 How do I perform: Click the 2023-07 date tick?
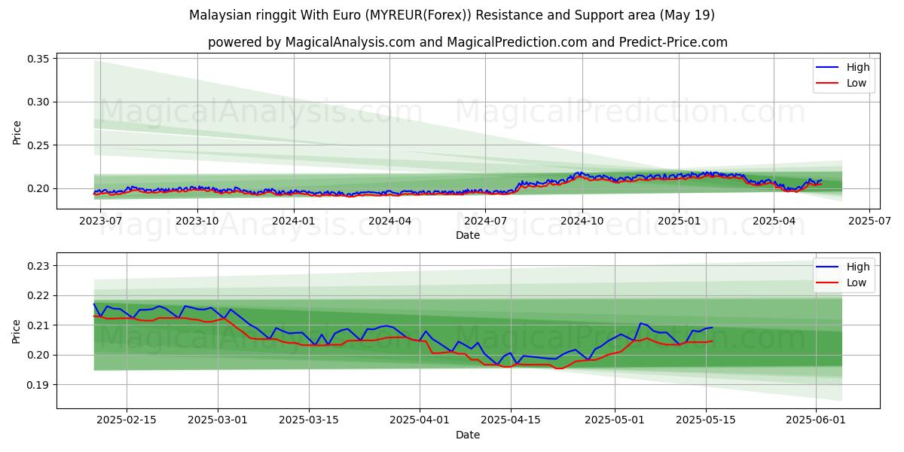101,221
